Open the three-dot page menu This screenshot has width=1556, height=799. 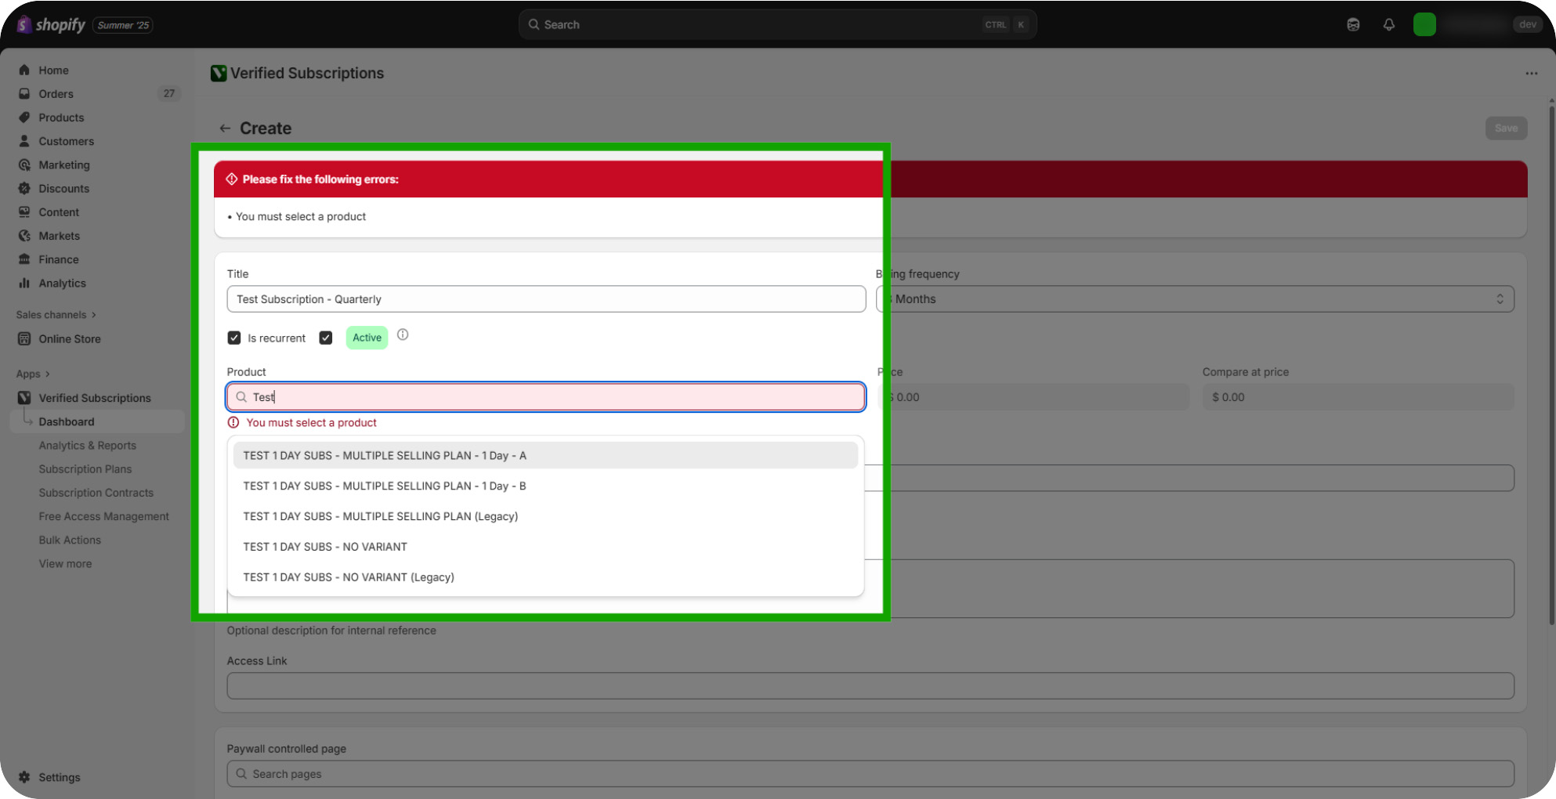coord(1532,74)
